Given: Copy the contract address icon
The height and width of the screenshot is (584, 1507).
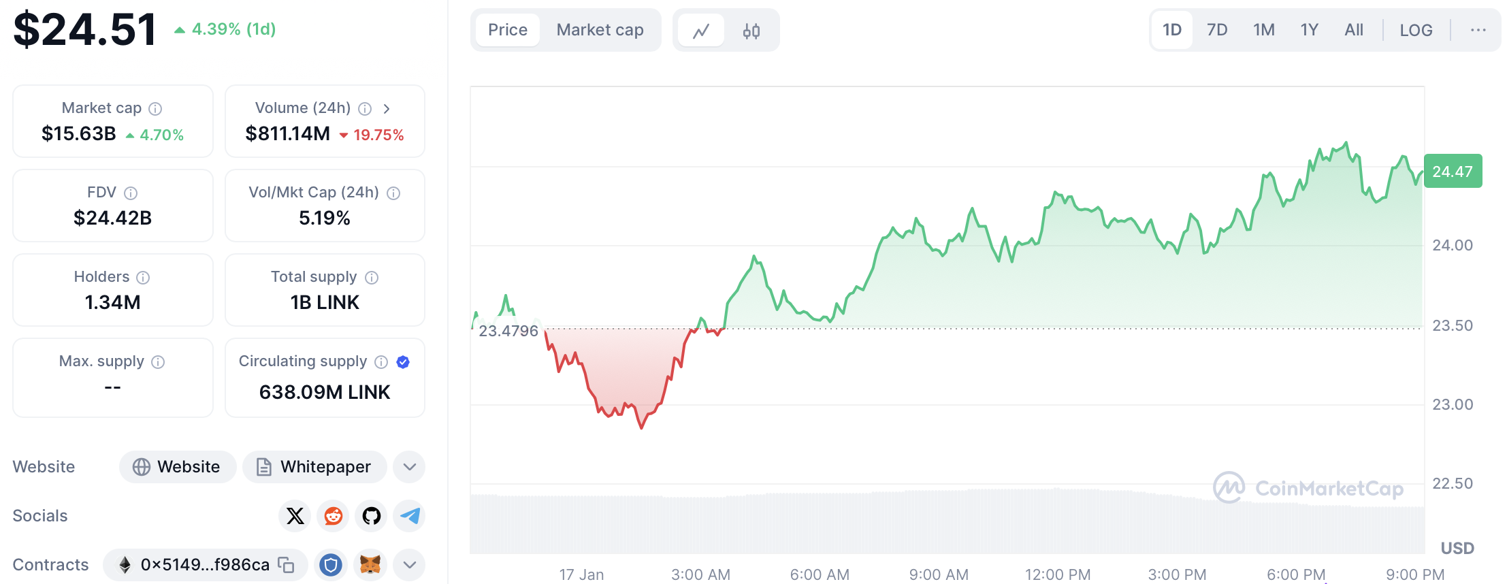Looking at the screenshot, I should click(287, 565).
